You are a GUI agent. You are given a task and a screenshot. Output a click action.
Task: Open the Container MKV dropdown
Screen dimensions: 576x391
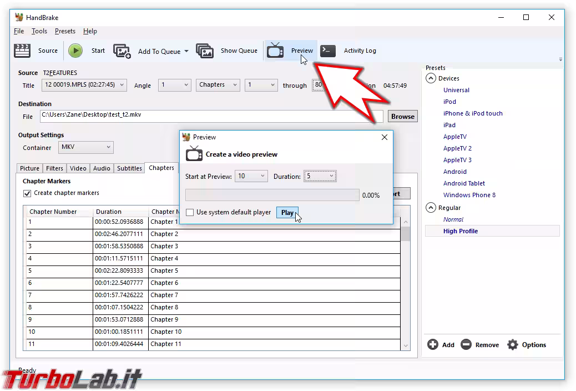pyautogui.click(x=85, y=148)
